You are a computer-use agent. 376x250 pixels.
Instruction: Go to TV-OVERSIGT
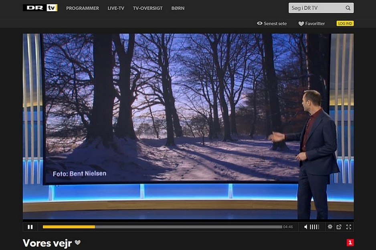pos(148,8)
